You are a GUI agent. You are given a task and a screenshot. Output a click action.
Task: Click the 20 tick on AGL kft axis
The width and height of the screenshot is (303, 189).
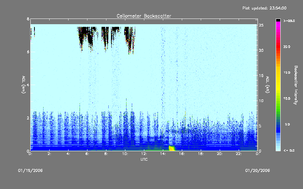[261, 50]
